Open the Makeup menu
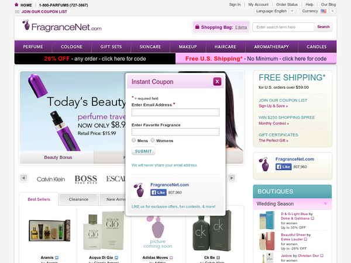Viewport: 351px width, 263px height. 188,47
